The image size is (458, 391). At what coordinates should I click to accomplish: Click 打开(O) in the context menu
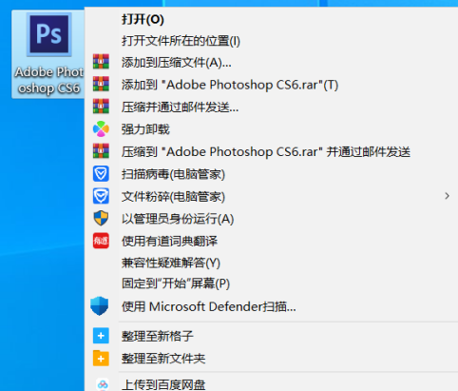coord(143,19)
